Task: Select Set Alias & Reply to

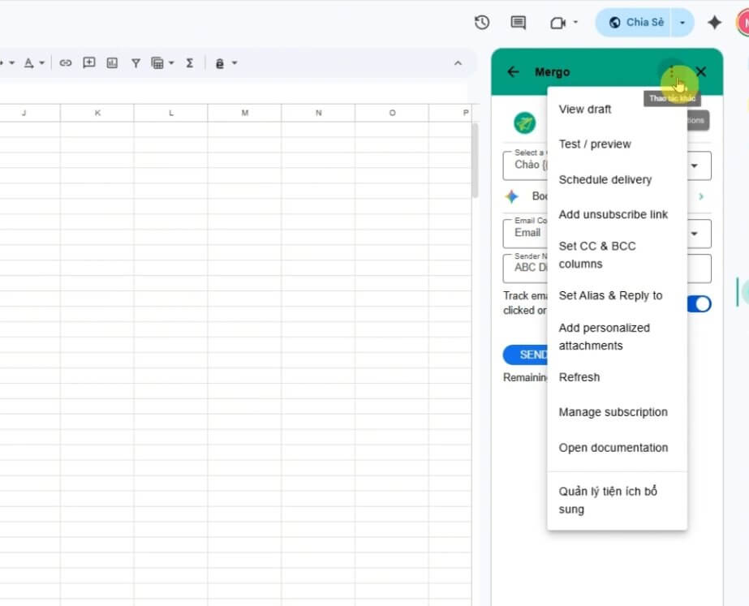Action: (x=617, y=295)
